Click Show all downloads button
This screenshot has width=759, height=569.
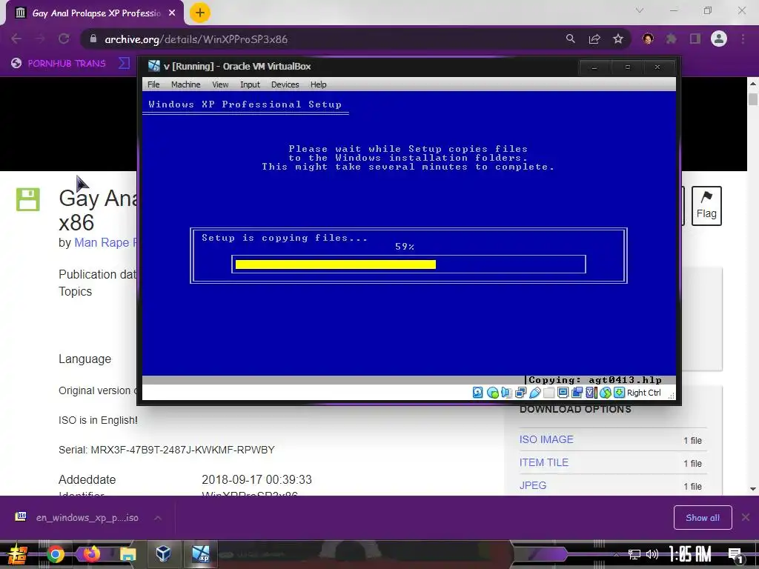coord(703,518)
